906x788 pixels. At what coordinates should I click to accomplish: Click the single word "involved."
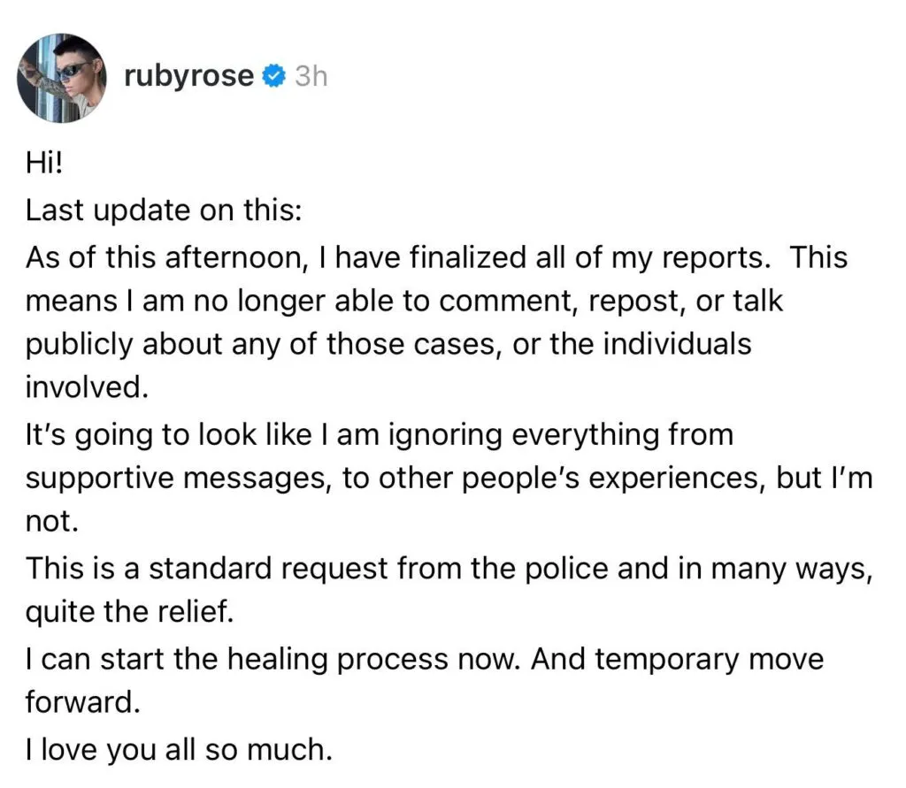pyautogui.click(x=82, y=387)
